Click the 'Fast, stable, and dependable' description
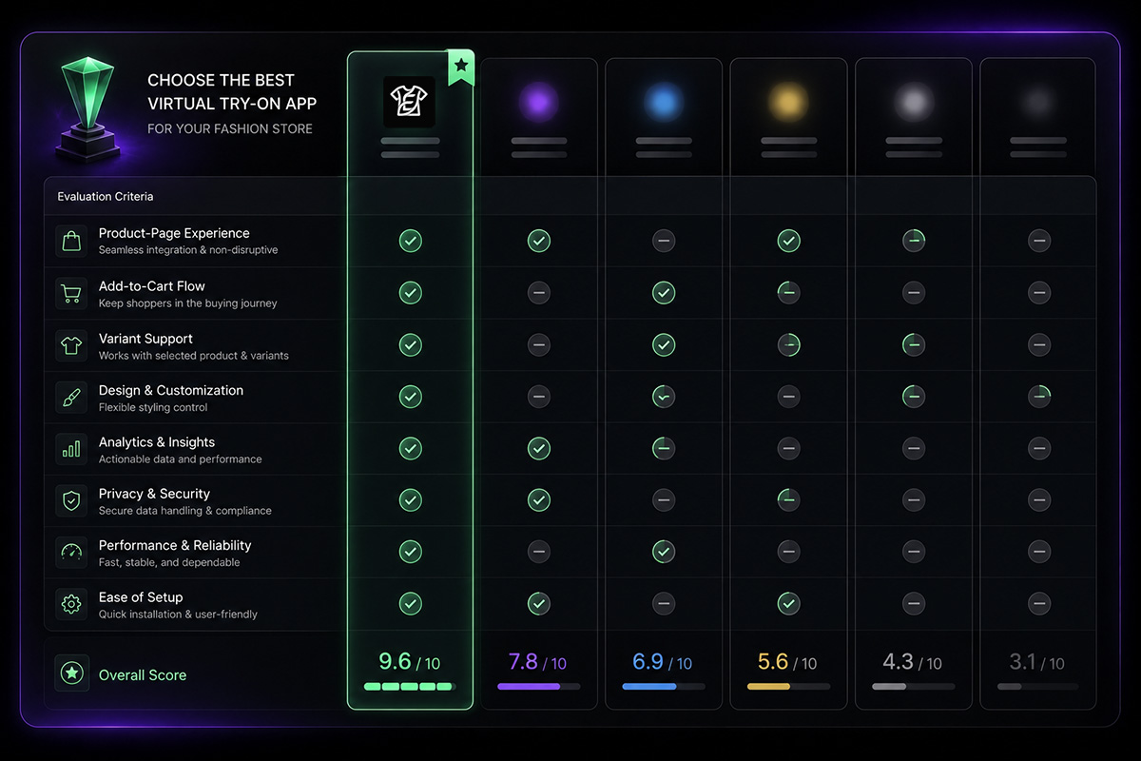This screenshot has height=761, width=1141. (169, 562)
